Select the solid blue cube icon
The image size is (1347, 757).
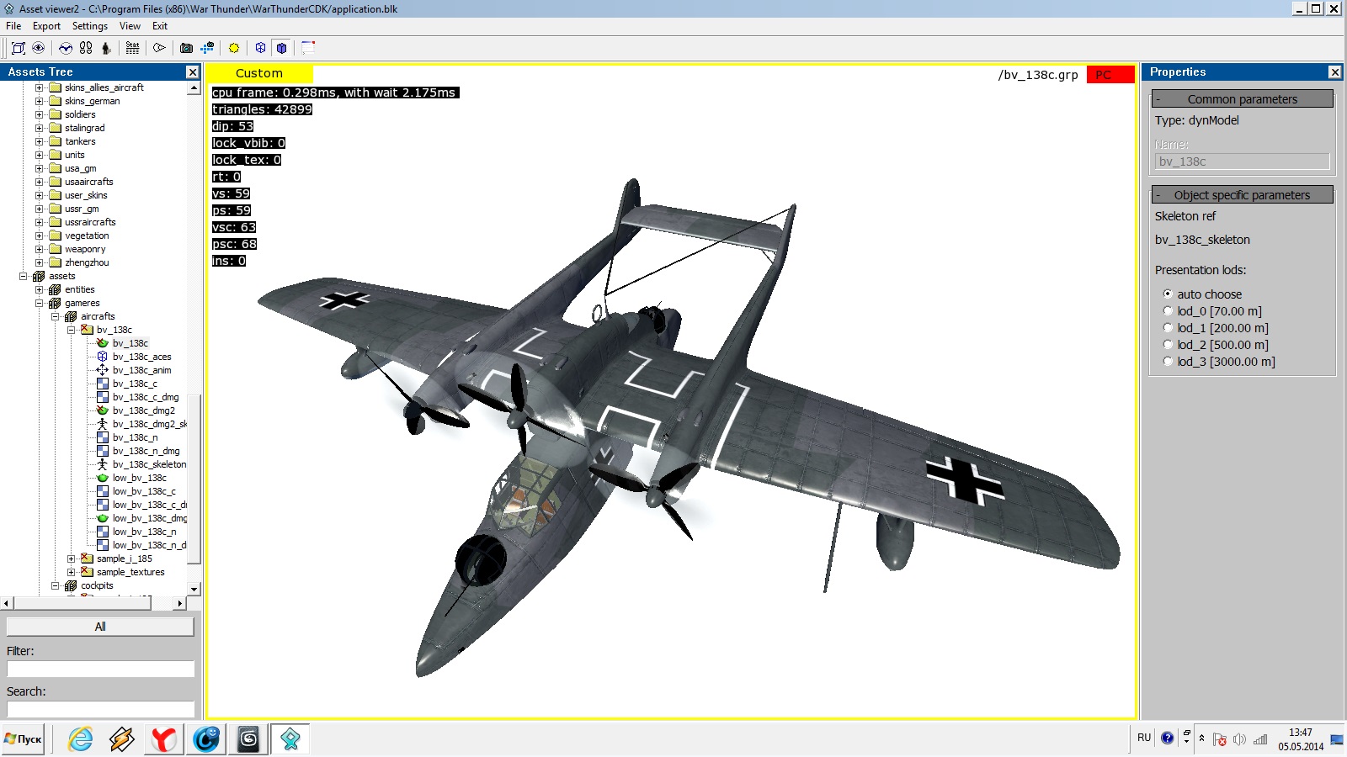(x=282, y=48)
